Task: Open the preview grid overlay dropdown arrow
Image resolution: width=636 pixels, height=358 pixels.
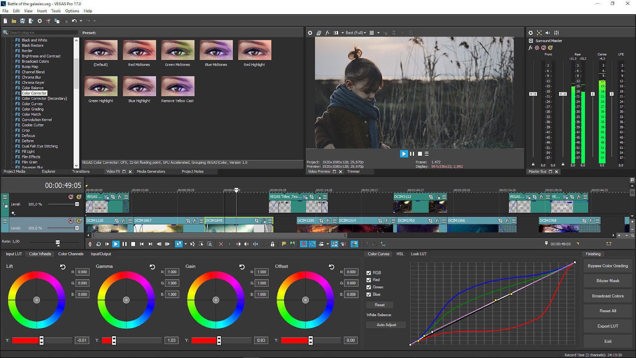Action: [378, 33]
